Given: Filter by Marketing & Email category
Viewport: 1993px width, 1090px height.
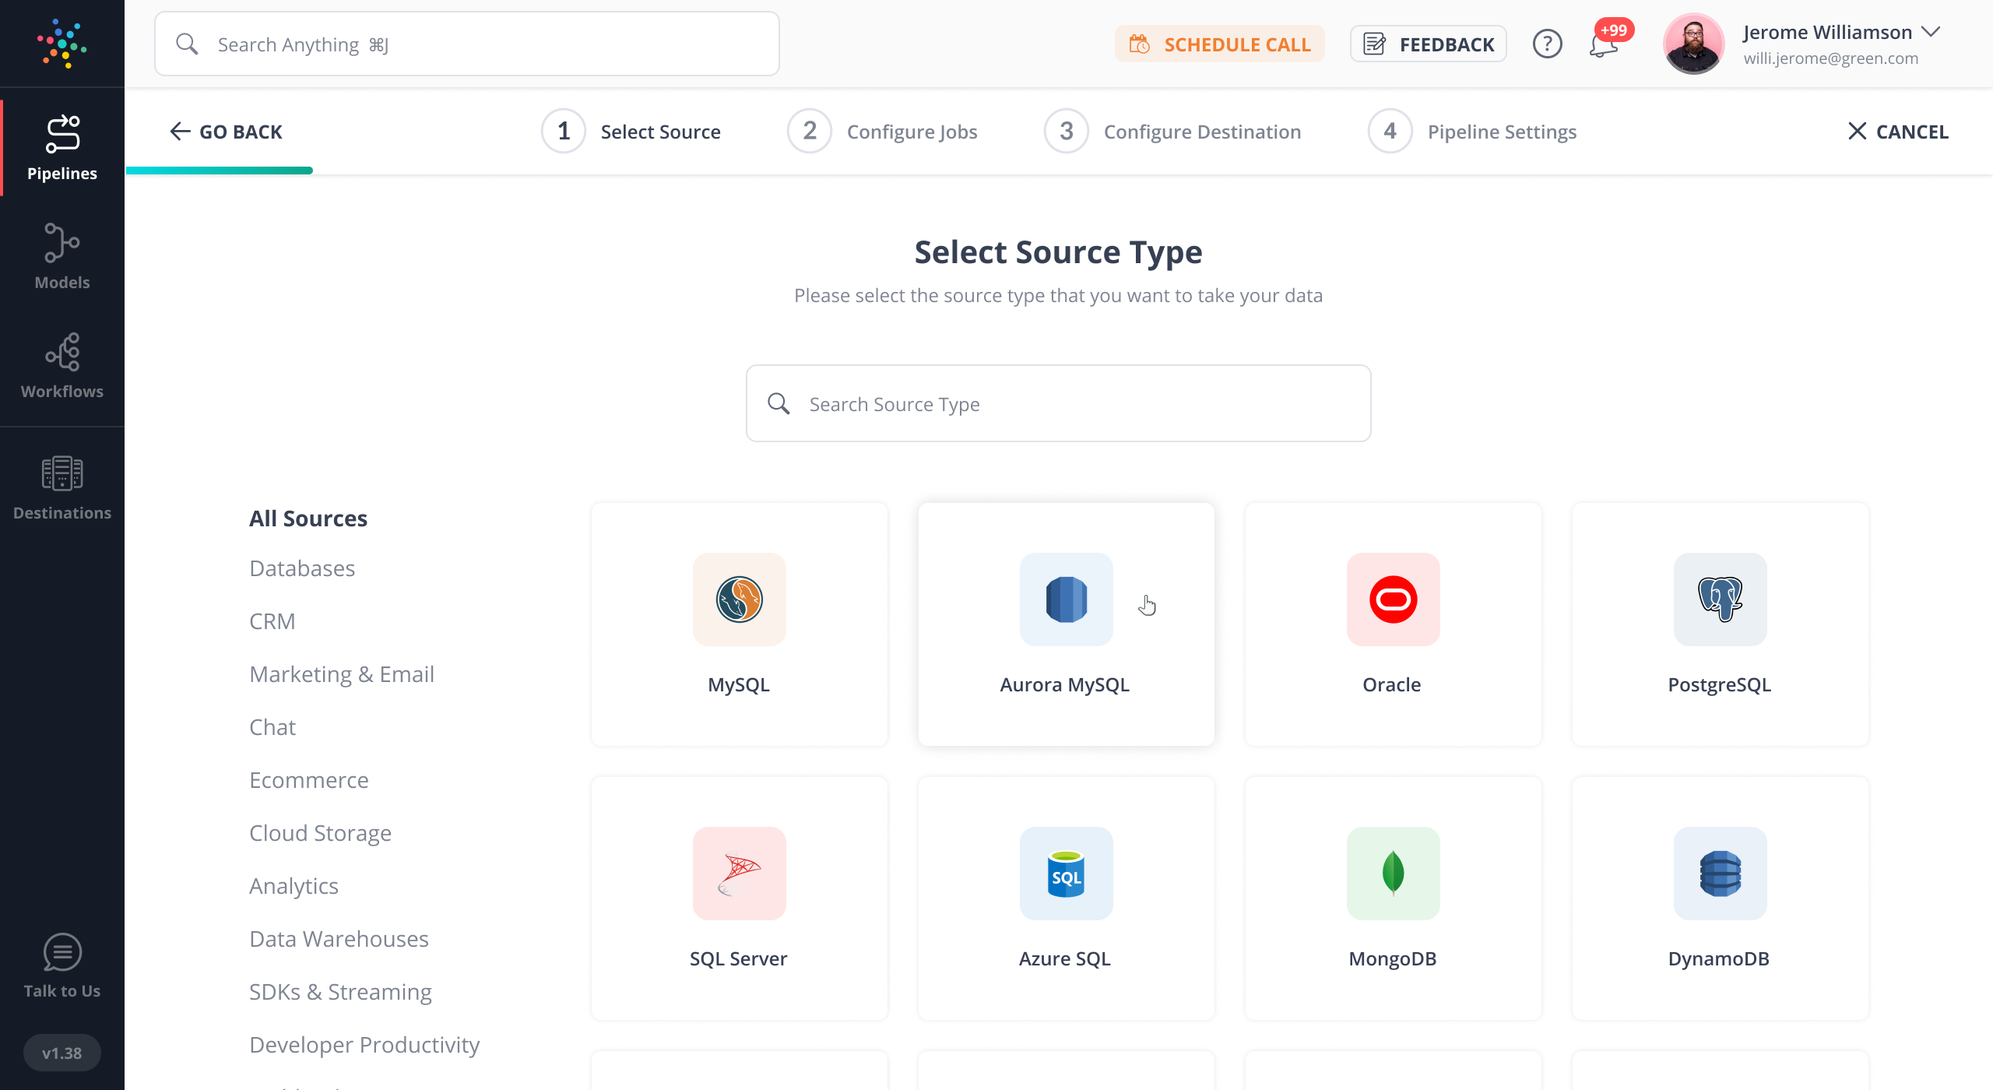Looking at the screenshot, I should [342, 674].
